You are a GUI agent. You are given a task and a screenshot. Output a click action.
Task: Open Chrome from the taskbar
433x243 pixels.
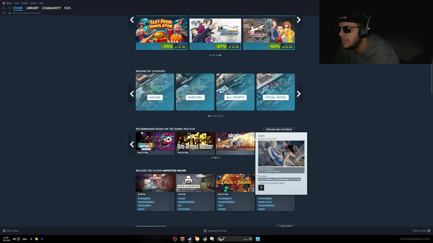(x=205, y=239)
